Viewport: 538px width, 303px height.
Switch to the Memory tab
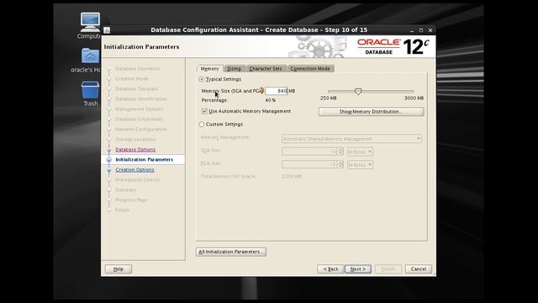click(209, 69)
